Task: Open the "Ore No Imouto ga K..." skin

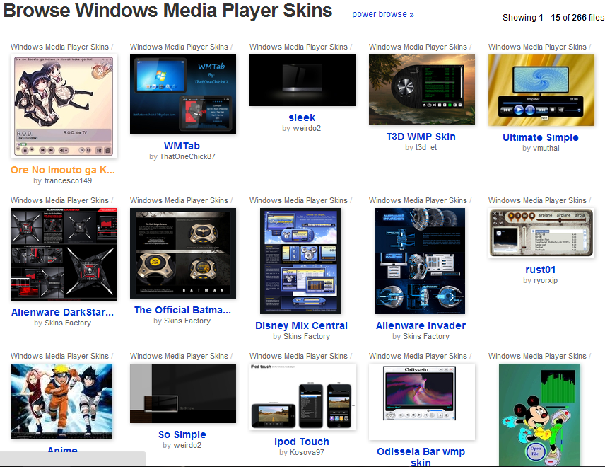Action: (62, 170)
